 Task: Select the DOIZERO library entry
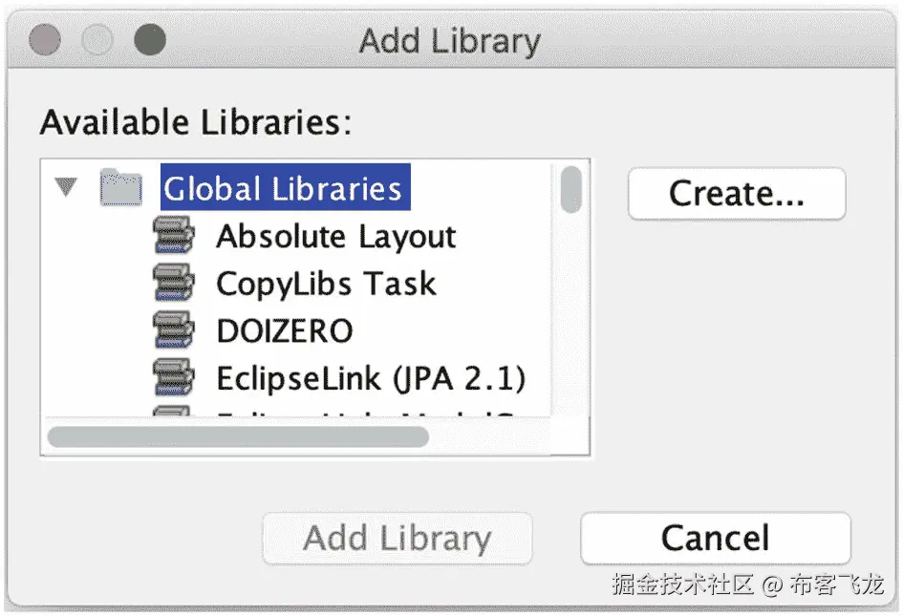point(284,329)
